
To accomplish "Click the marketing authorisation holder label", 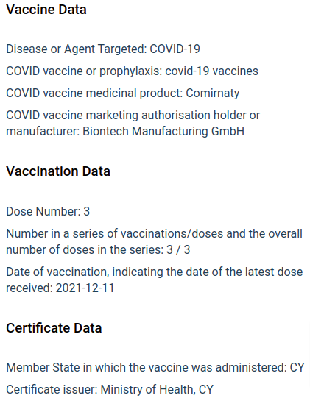I will tap(133, 123).
